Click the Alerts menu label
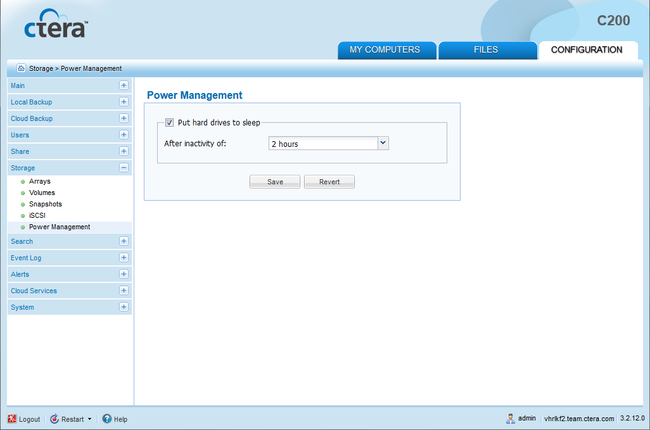This screenshot has height=430, width=650. pyautogui.click(x=20, y=274)
